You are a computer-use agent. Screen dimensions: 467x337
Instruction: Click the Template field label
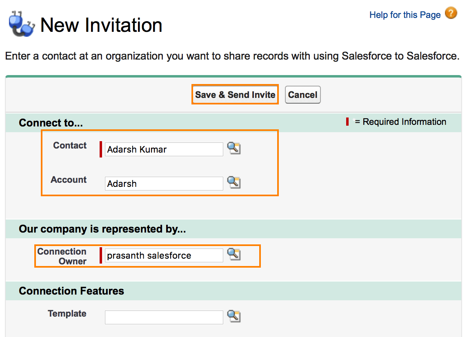tap(67, 313)
